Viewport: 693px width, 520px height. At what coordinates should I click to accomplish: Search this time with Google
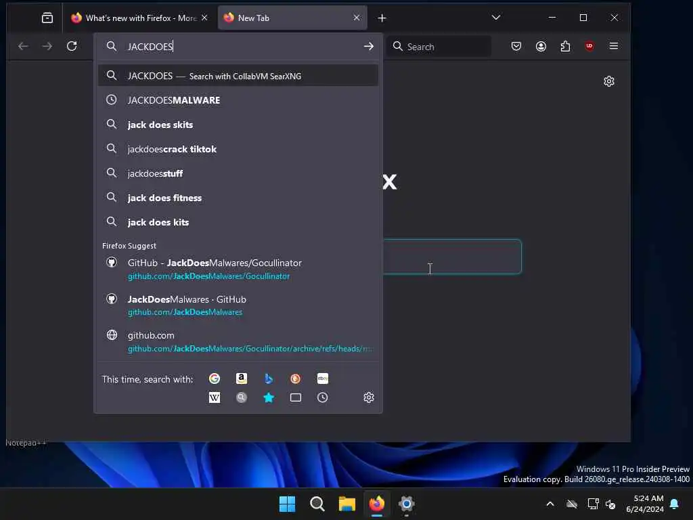[x=215, y=378]
